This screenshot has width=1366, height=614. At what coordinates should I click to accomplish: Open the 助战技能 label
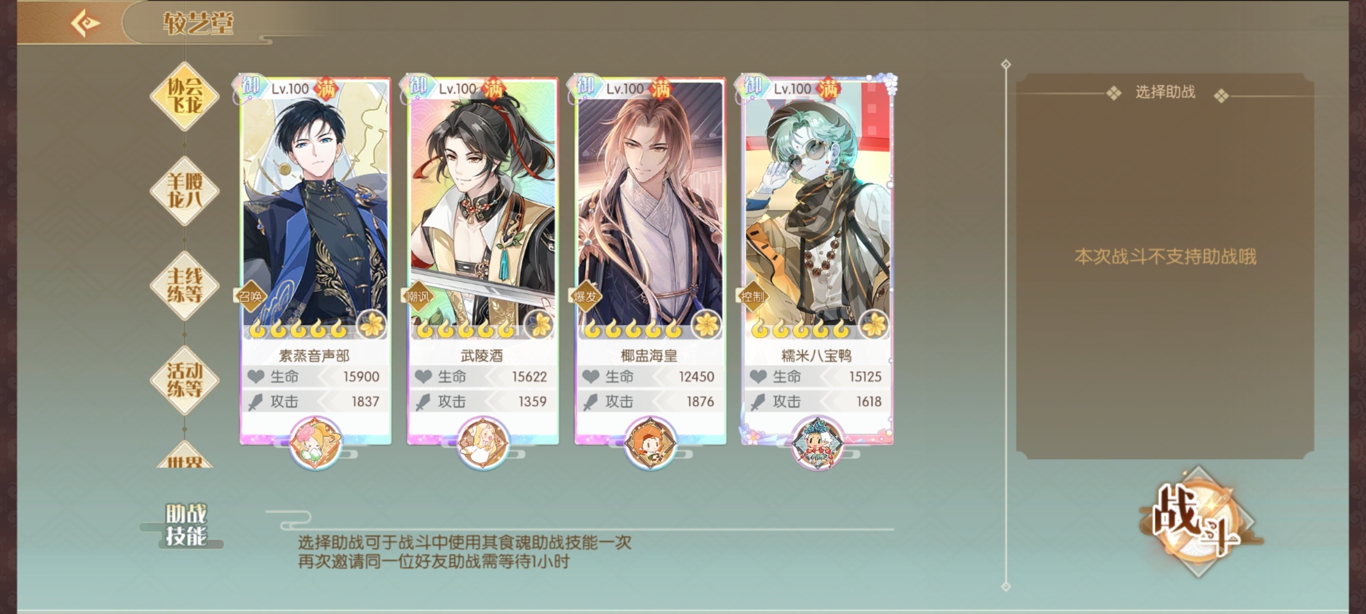[x=185, y=525]
